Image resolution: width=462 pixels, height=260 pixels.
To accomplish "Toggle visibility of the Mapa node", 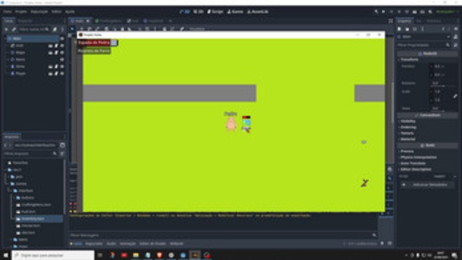I will [x=62, y=53].
